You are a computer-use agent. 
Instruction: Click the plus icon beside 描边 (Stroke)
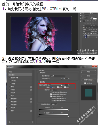tap(31, 86)
